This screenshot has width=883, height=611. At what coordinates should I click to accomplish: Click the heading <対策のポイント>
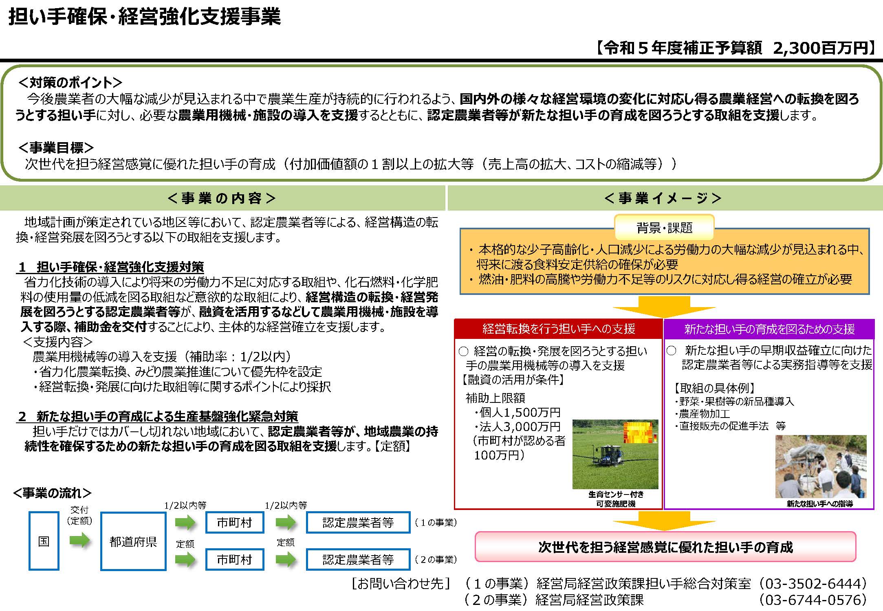click(x=70, y=83)
